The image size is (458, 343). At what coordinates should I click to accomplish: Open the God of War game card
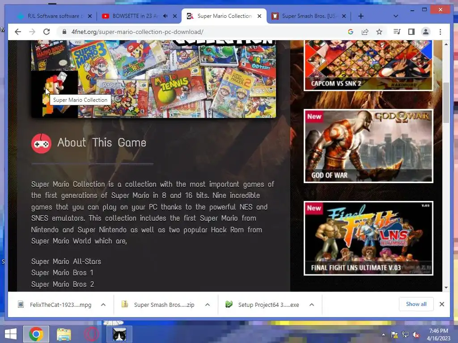click(x=369, y=146)
